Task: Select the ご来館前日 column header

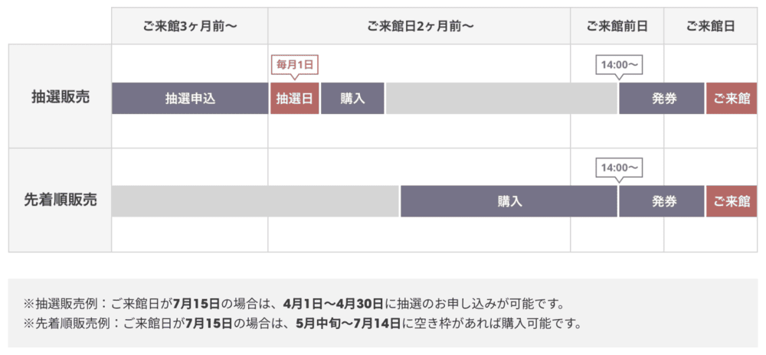Action: [617, 26]
